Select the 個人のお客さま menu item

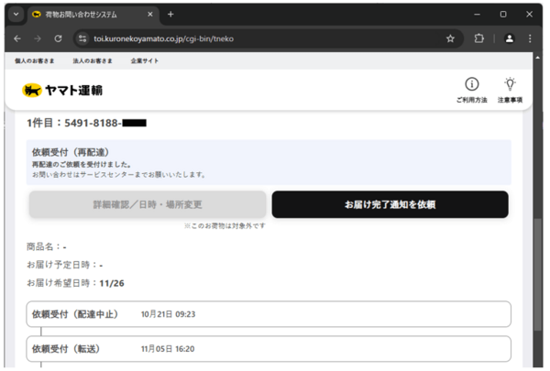[x=37, y=60]
